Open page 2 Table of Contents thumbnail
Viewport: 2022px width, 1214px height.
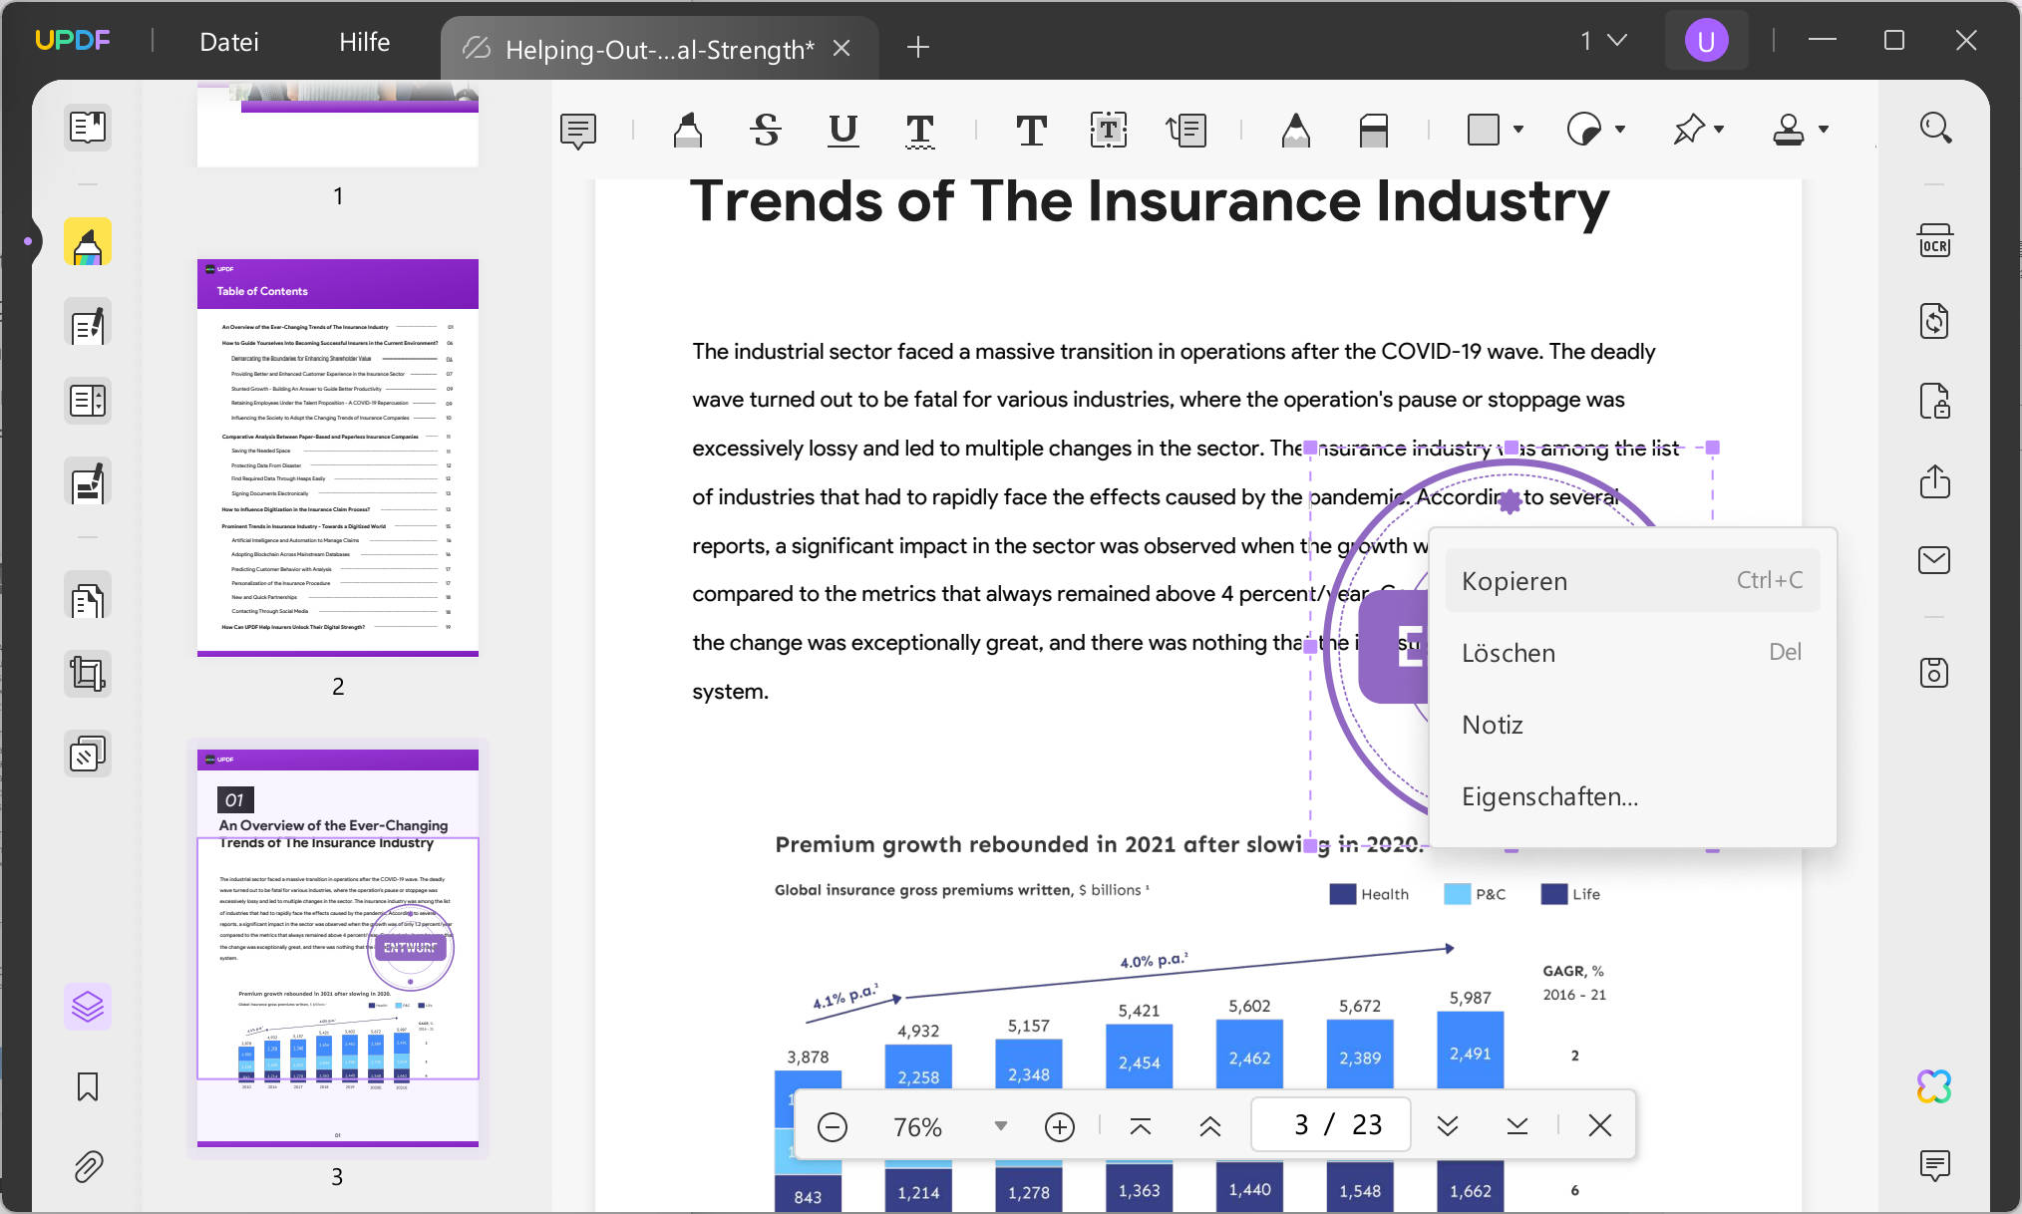[337, 457]
